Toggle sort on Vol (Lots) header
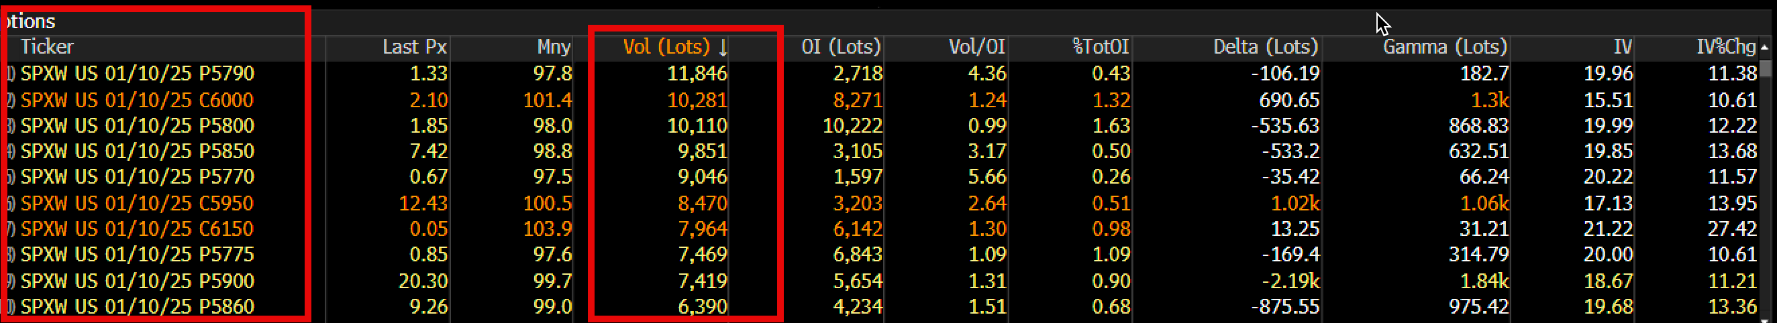1777x323 pixels. point(674,47)
